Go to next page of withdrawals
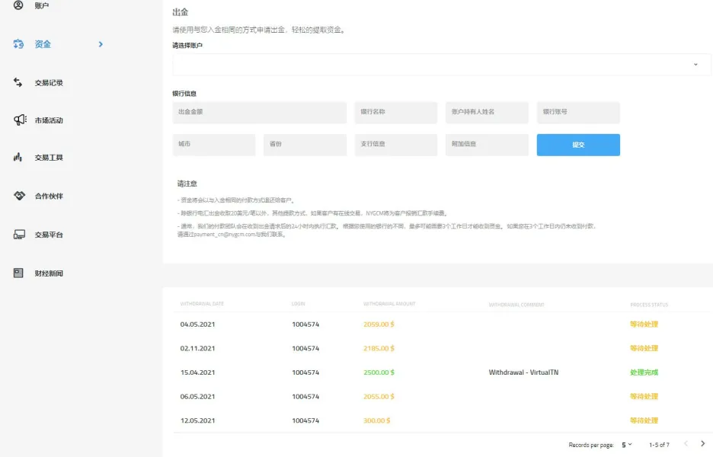The image size is (713, 457). click(x=702, y=443)
